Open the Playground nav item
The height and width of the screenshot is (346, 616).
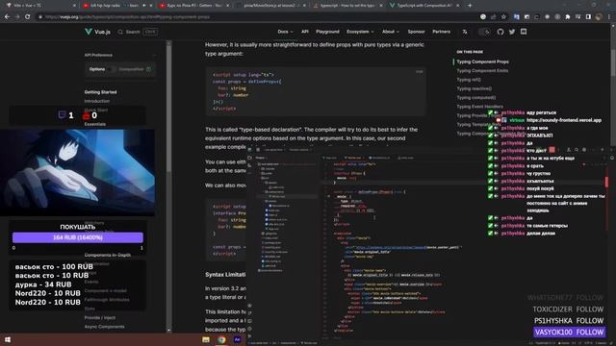click(327, 32)
